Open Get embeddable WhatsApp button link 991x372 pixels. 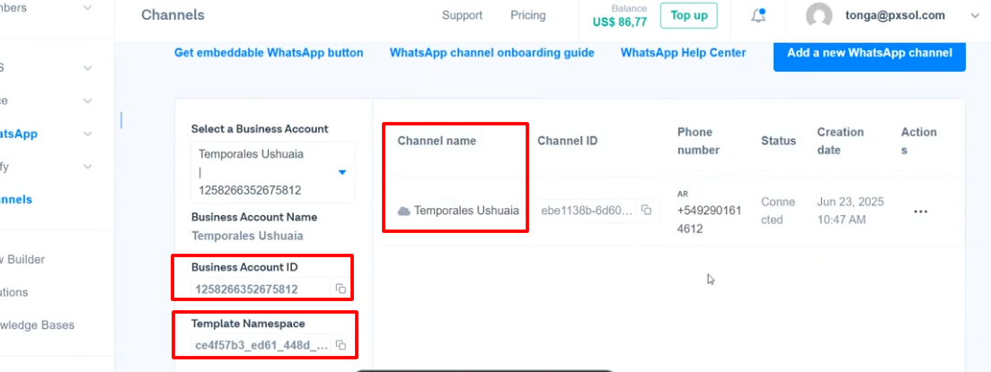click(x=269, y=53)
